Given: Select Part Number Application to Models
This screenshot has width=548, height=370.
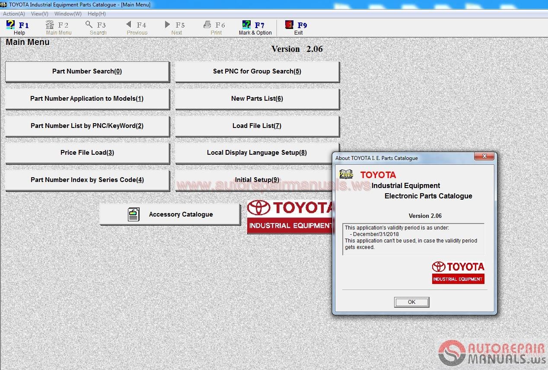Looking at the screenshot, I should pos(86,98).
